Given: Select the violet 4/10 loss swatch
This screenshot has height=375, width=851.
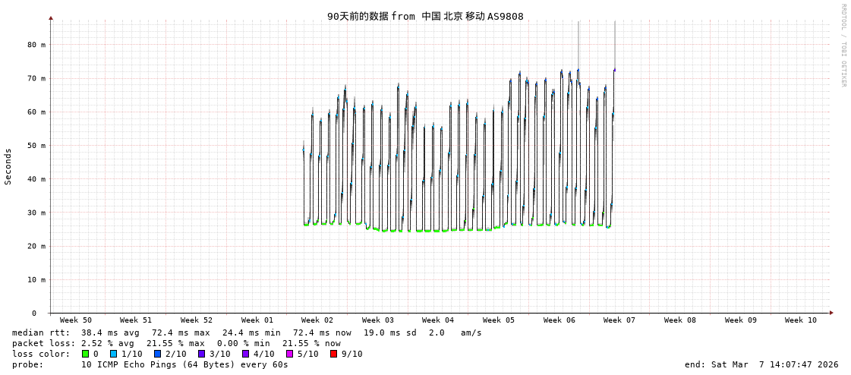Looking at the screenshot, I should point(246,354).
